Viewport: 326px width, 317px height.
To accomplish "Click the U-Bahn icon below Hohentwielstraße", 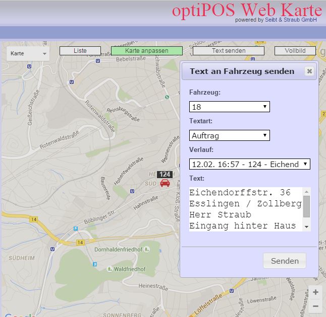I will click(x=132, y=191).
